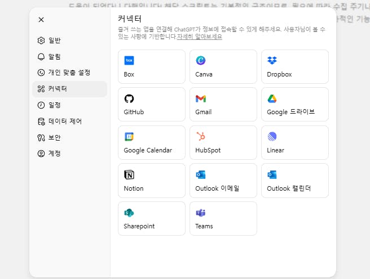Select the 커넥터 tab

pyautogui.click(x=69, y=89)
